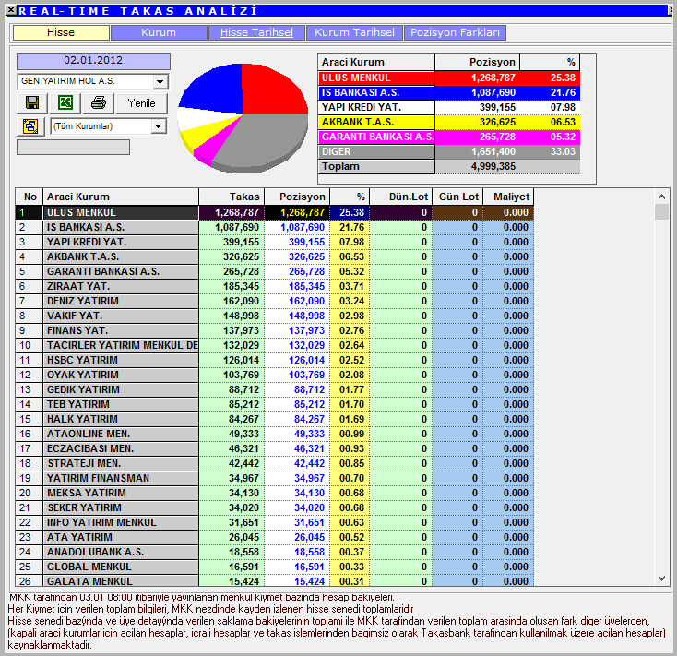Select the SEKER YATIRIM row
677x656 pixels.
click(x=275, y=507)
